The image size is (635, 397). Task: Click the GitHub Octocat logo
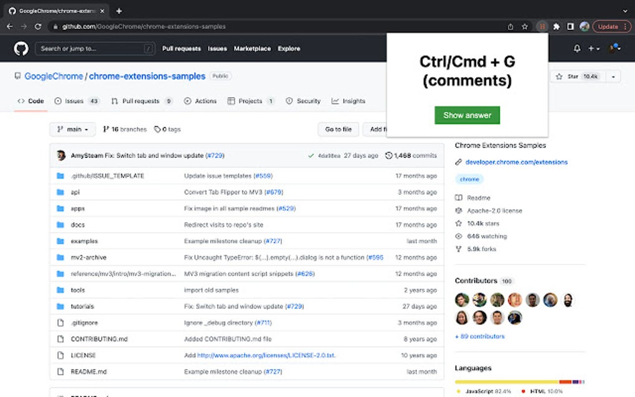(x=21, y=49)
